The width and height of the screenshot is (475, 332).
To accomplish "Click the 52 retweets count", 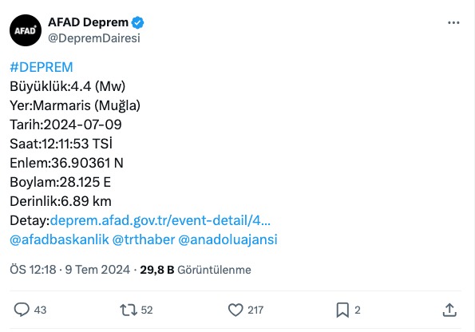I will click(147, 310).
